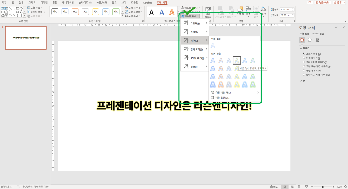Click the 접근성 status bar entry

pos(36,187)
